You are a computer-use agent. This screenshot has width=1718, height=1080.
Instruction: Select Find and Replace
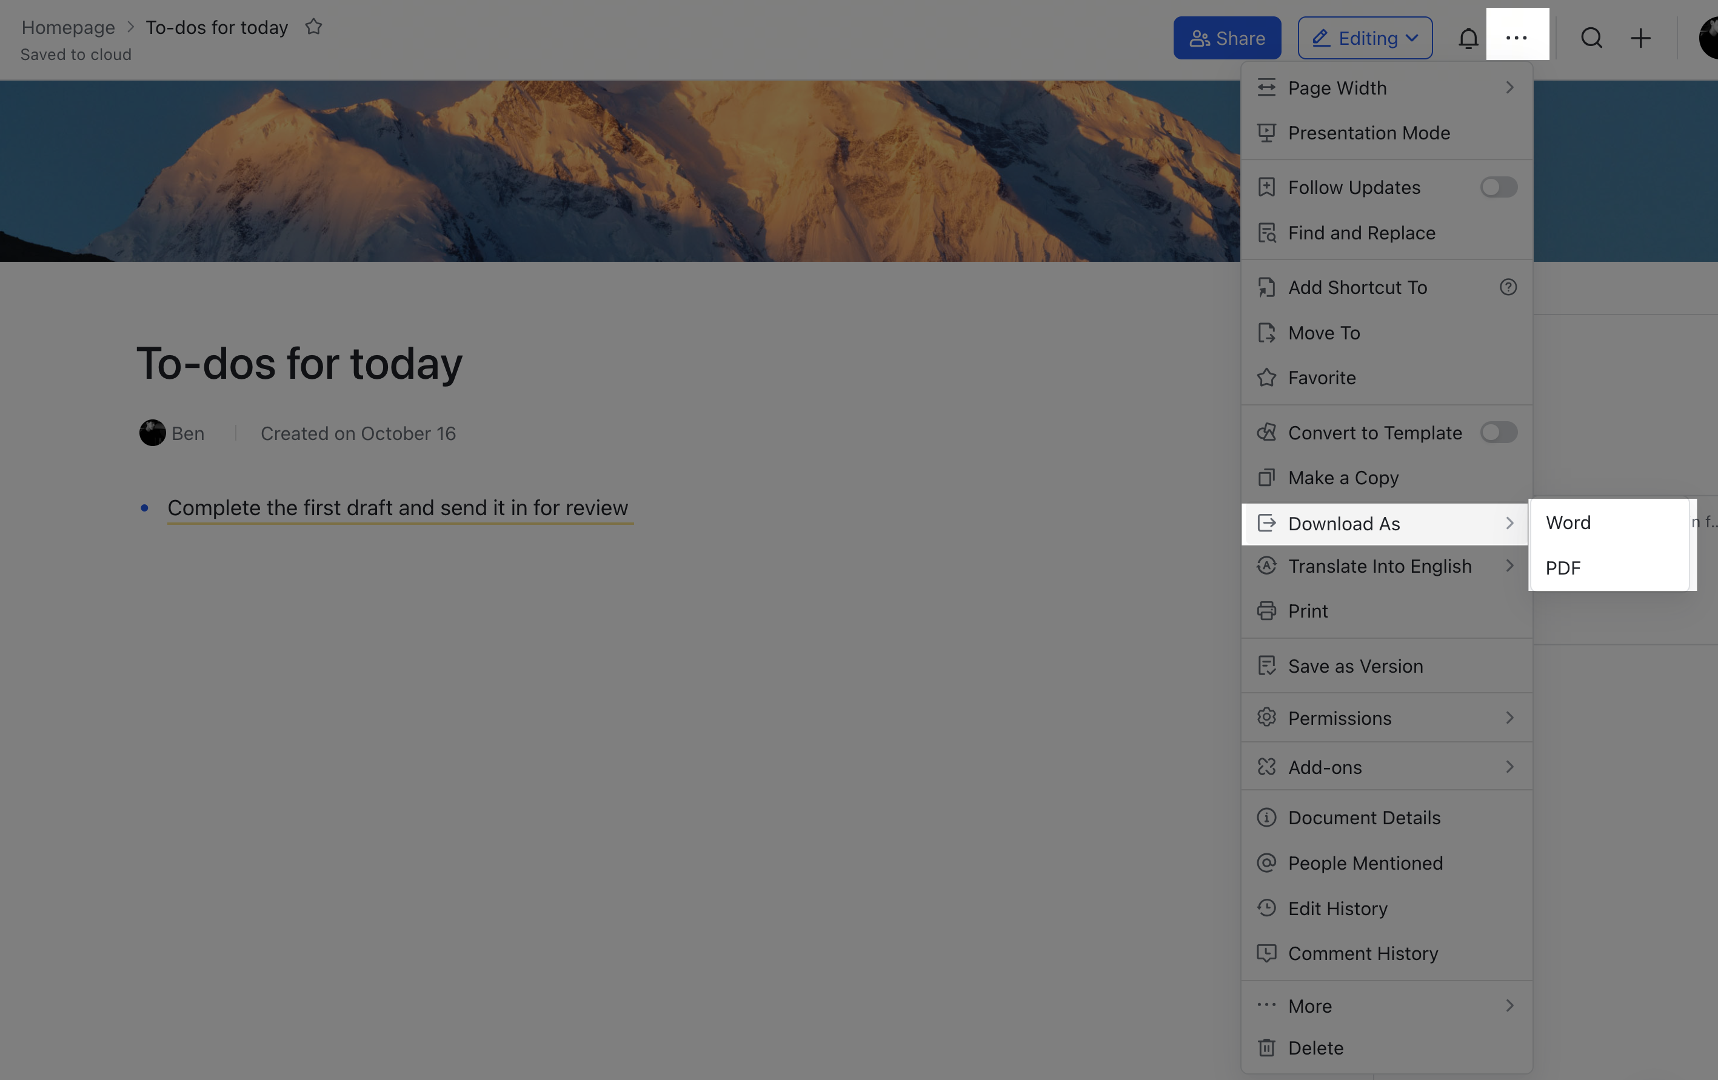point(1362,233)
